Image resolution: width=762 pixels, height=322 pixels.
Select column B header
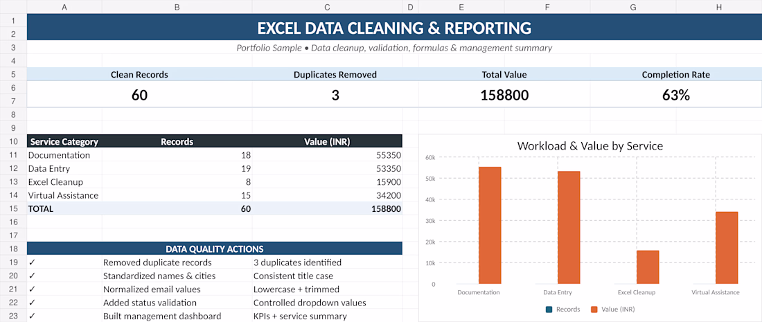click(177, 7)
